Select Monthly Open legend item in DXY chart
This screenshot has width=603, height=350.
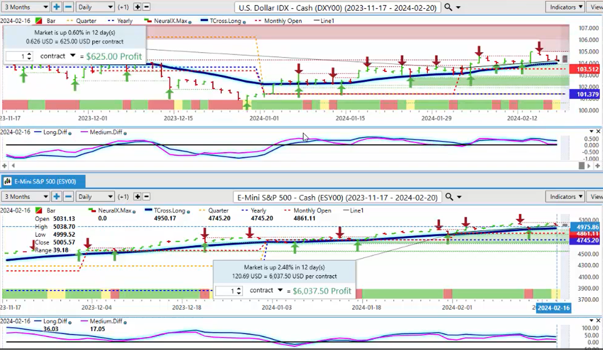click(278, 21)
